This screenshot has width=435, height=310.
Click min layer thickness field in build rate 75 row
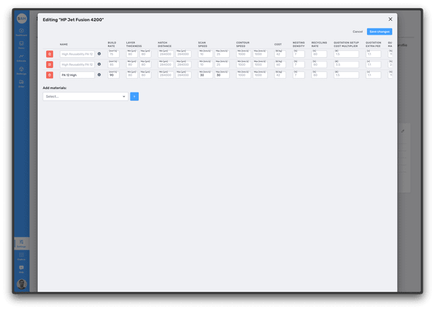tap(132, 54)
